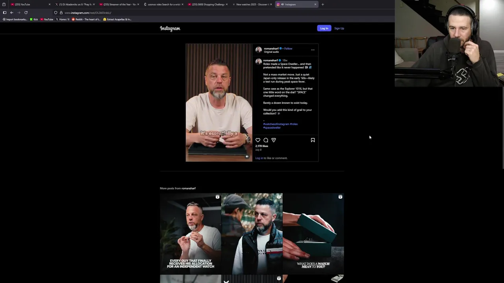Viewport: 504px width, 283px height.
Task: Click the verified badge beside romansharf in header
Action: click(280, 49)
